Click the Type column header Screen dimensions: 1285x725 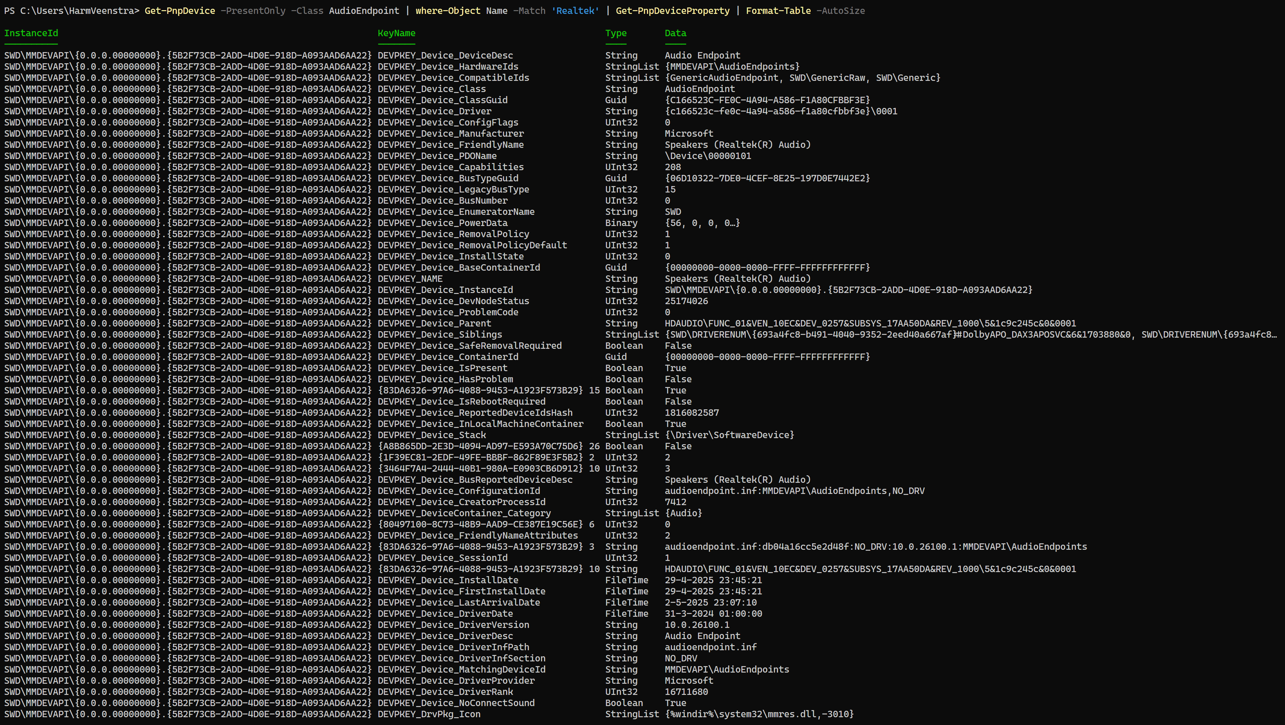pyautogui.click(x=615, y=33)
